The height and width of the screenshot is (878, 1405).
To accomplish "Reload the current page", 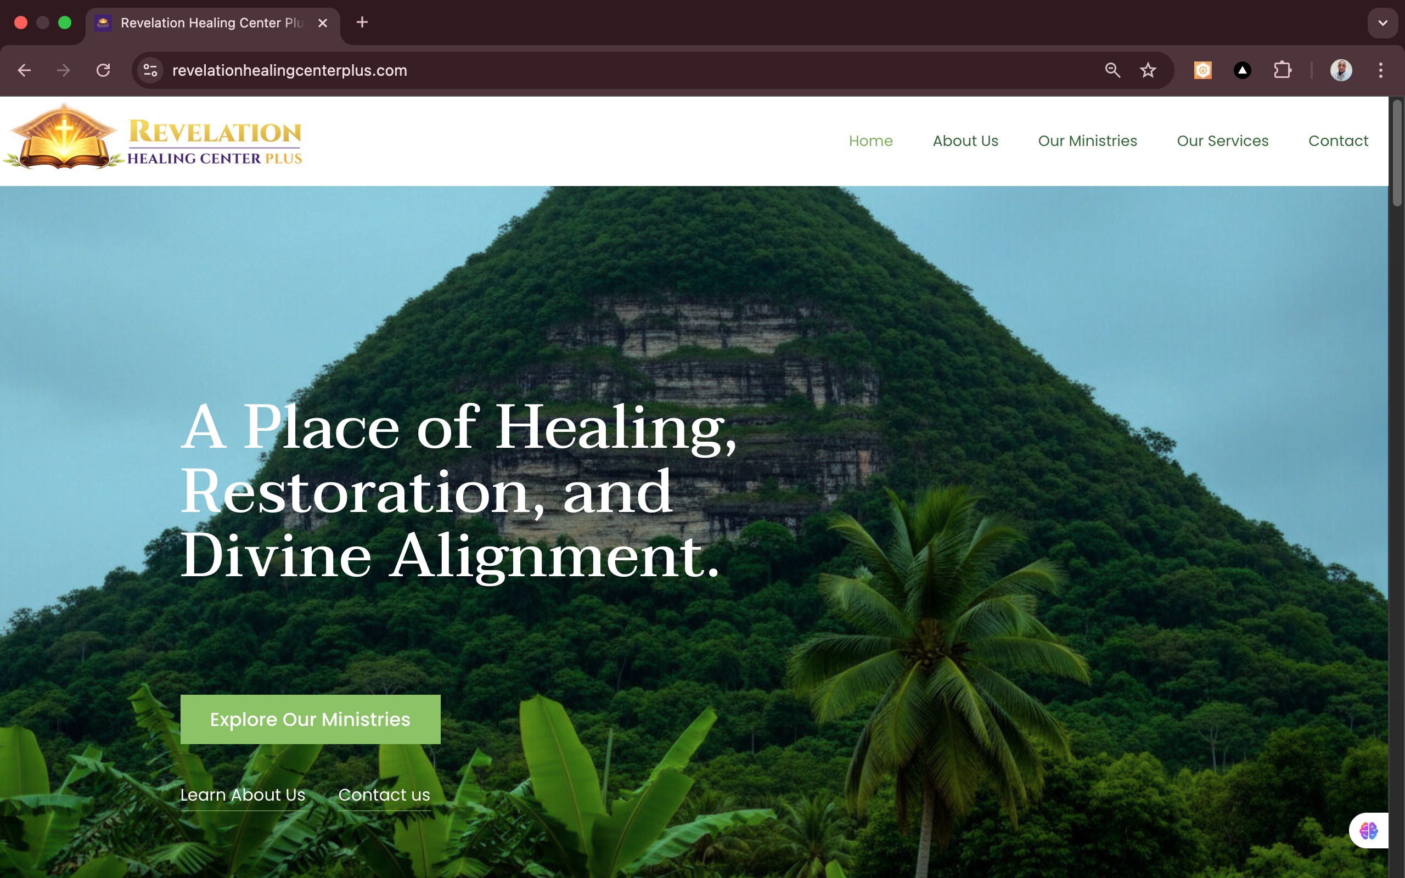I will 103,70.
